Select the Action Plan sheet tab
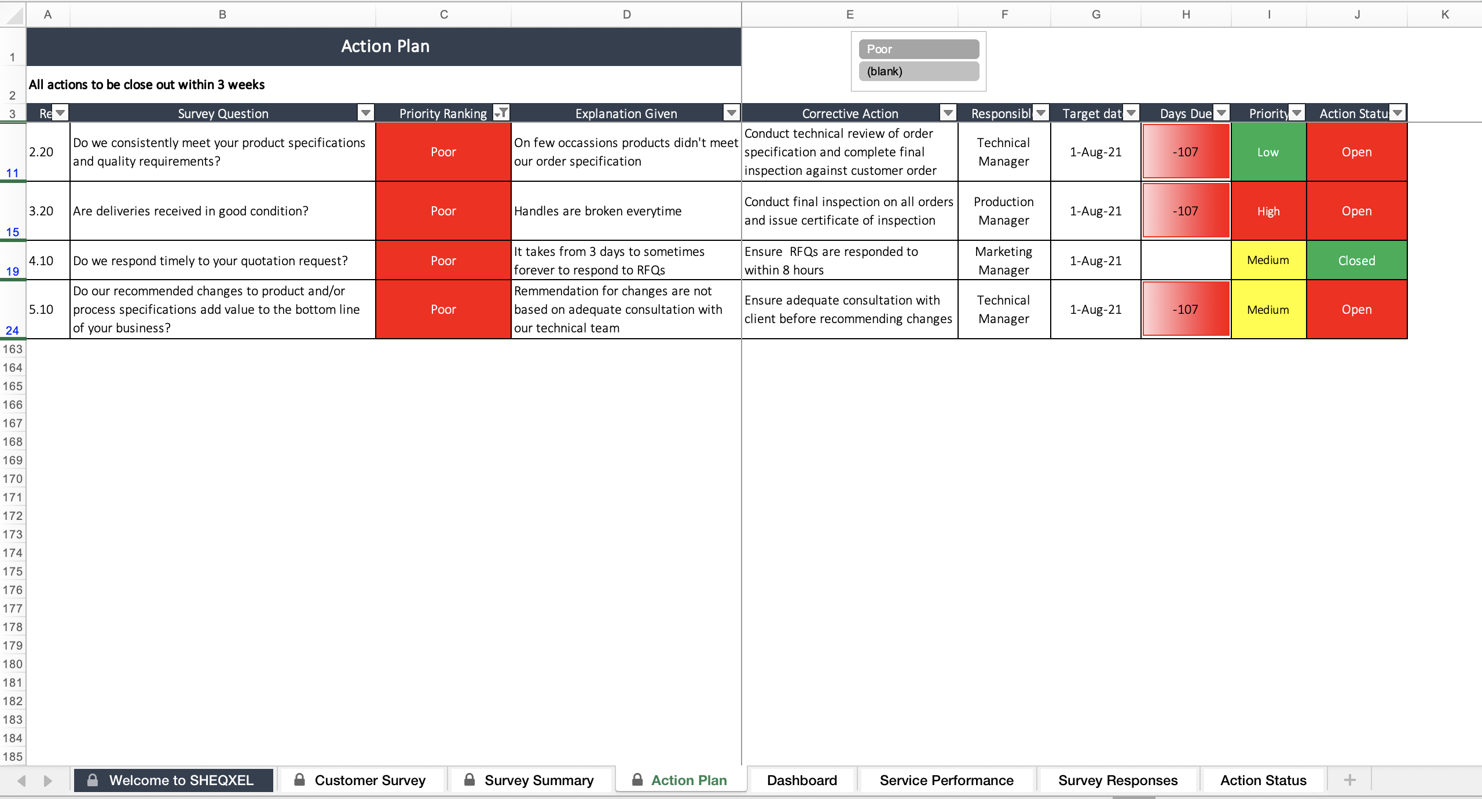1482x799 pixels. 681,780
